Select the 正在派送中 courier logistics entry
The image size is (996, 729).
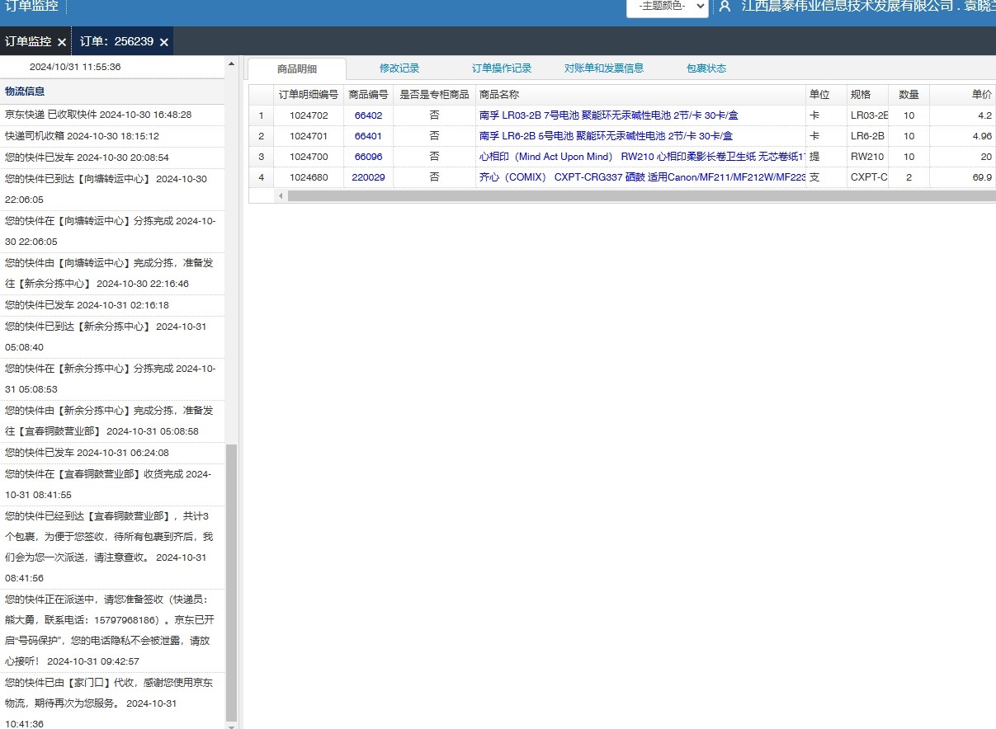point(112,630)
